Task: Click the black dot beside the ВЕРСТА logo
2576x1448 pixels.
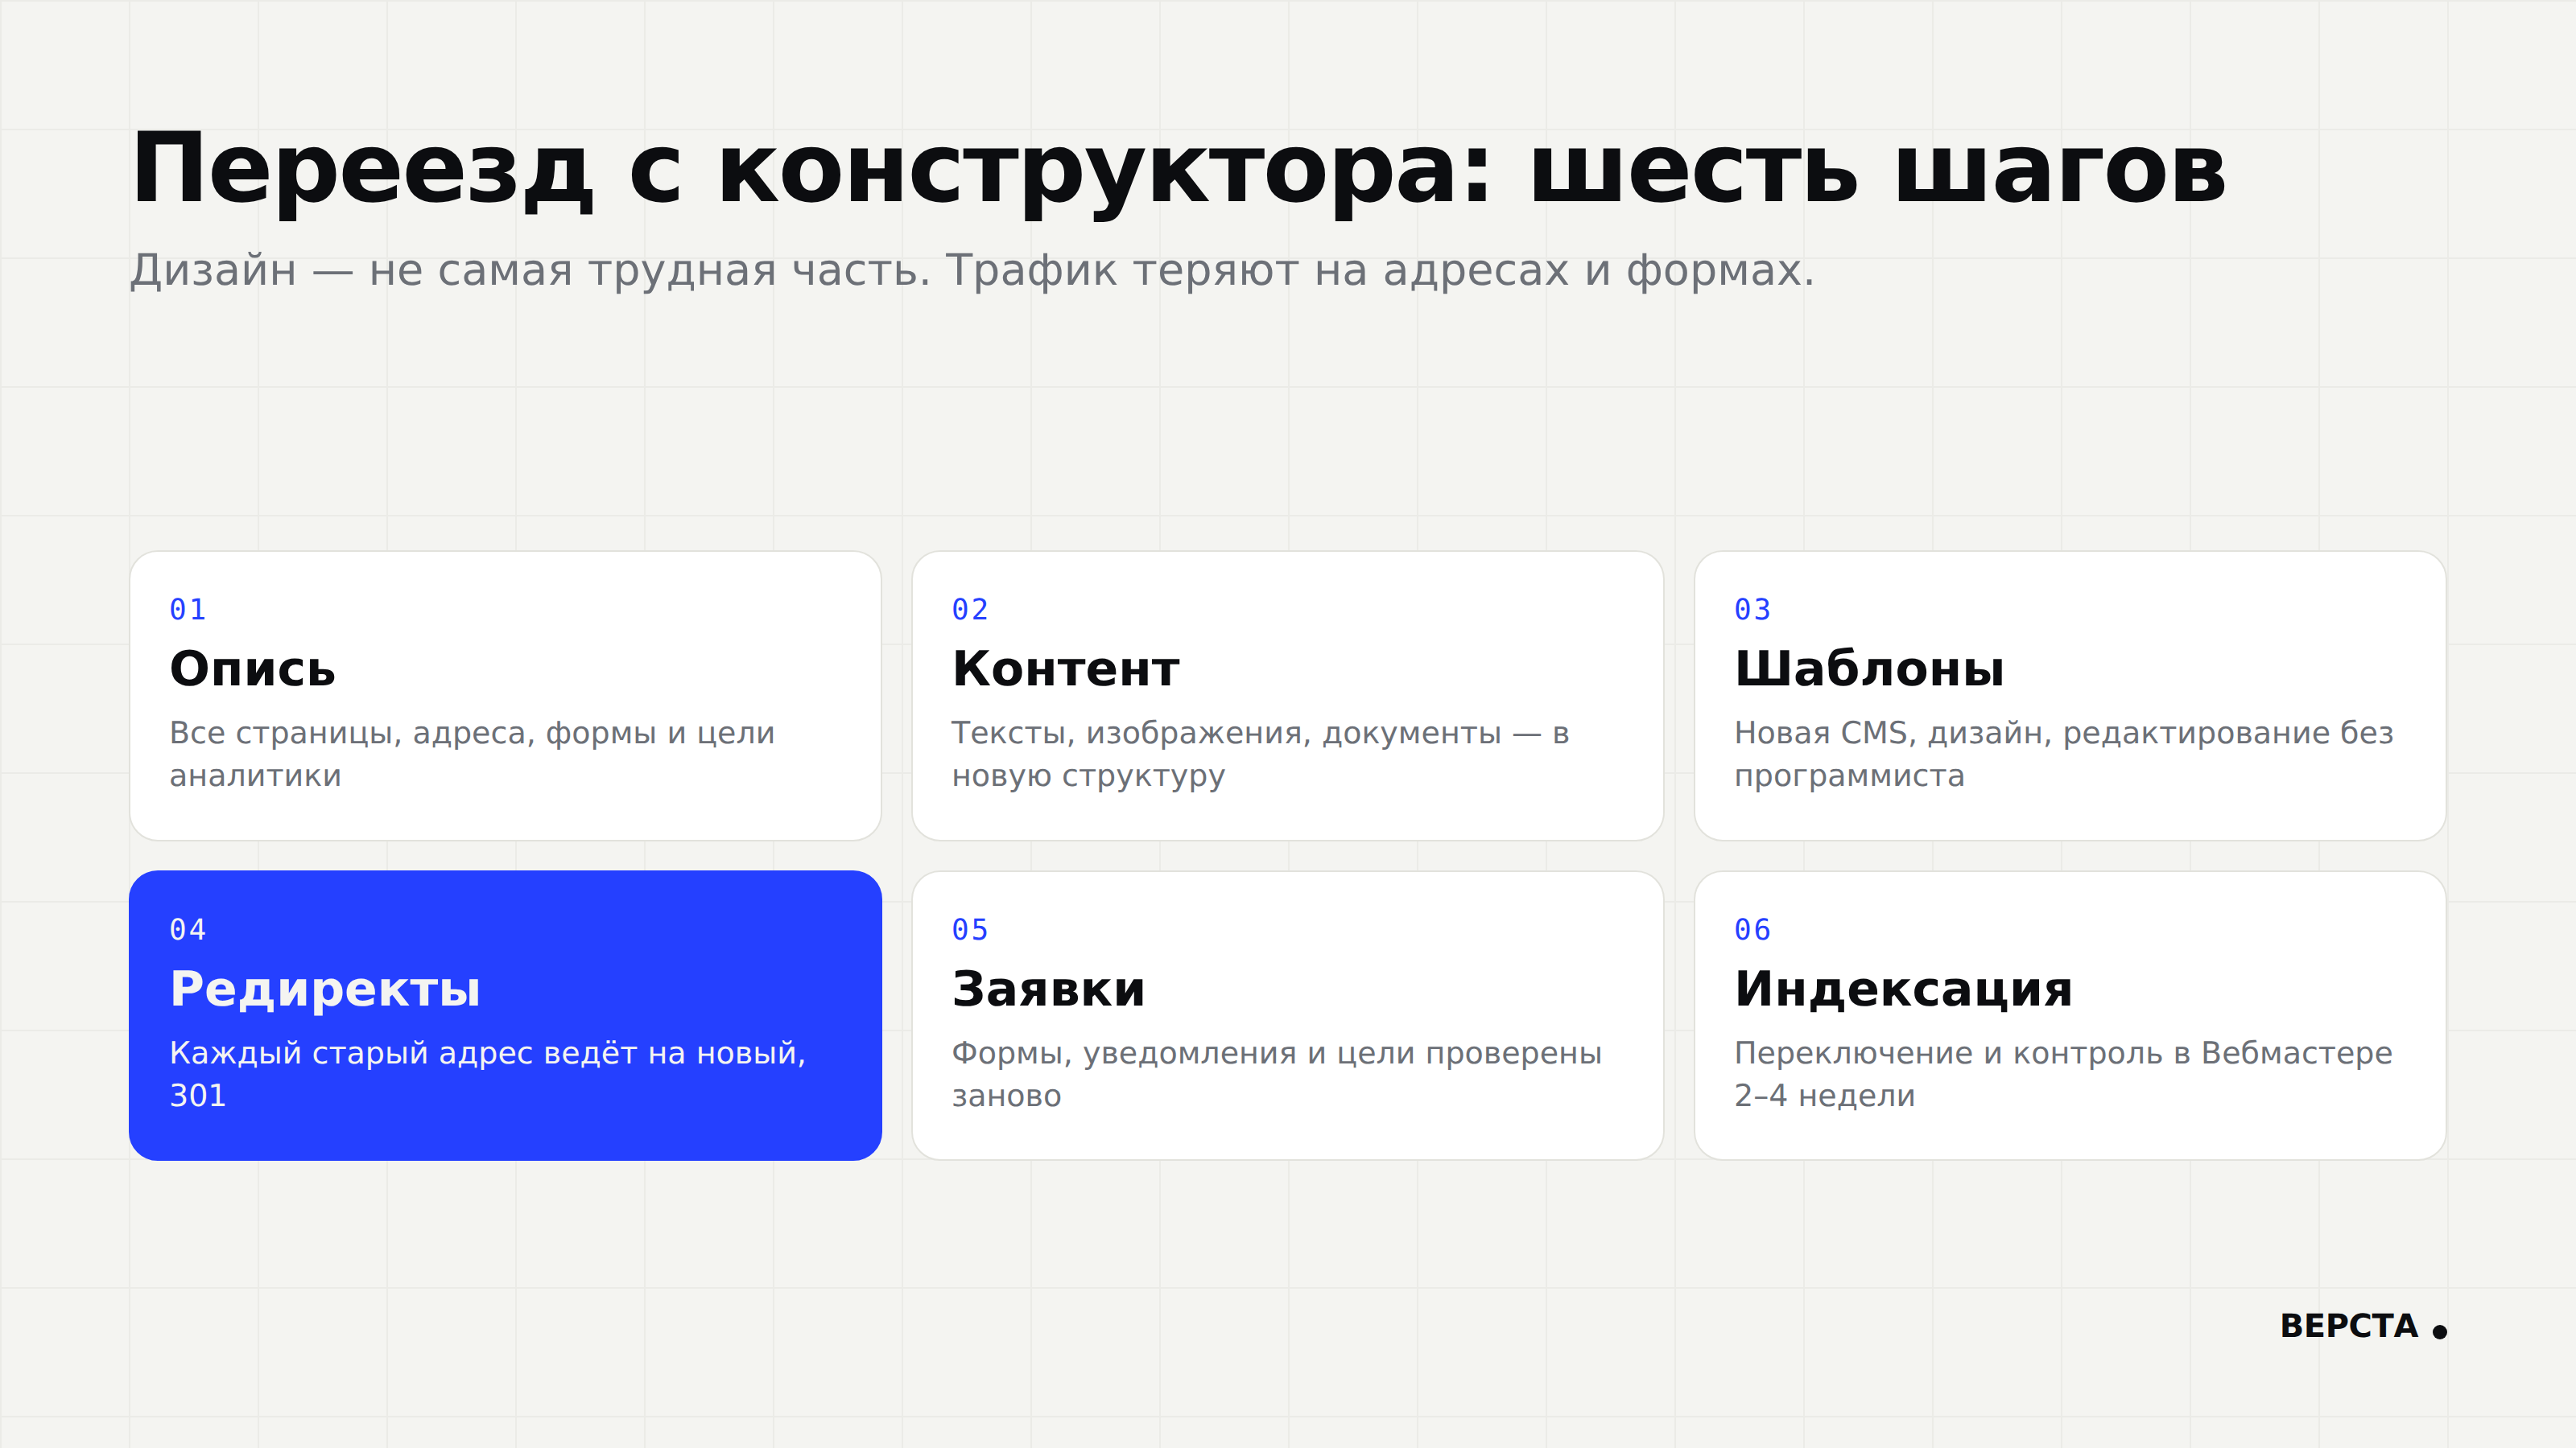Action: pos(2440,1331)
